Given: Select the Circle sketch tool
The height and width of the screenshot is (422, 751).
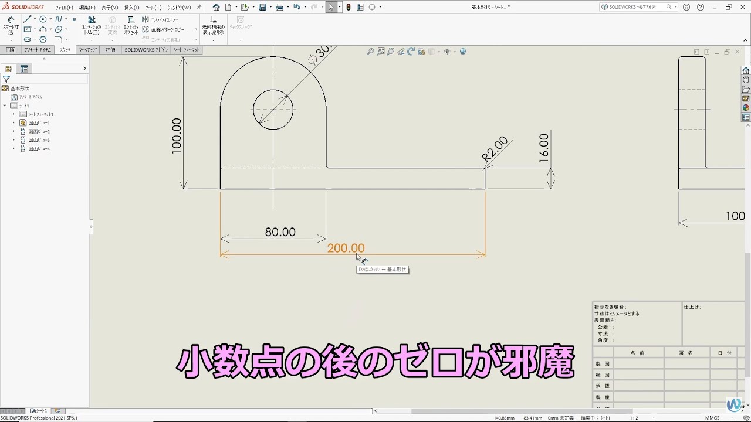Looking at the screenshot, I should click(43, 19).
